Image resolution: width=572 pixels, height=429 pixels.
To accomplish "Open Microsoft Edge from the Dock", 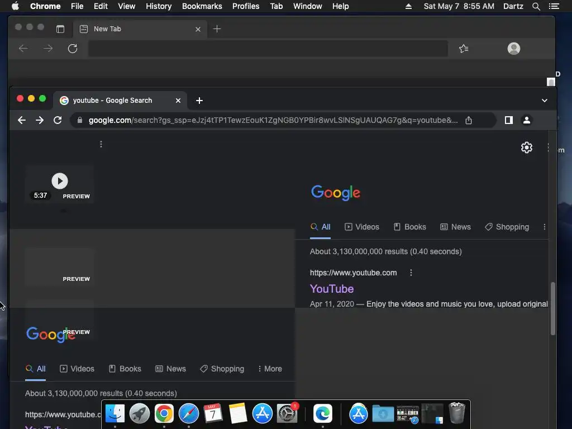I will pos(322,413).
